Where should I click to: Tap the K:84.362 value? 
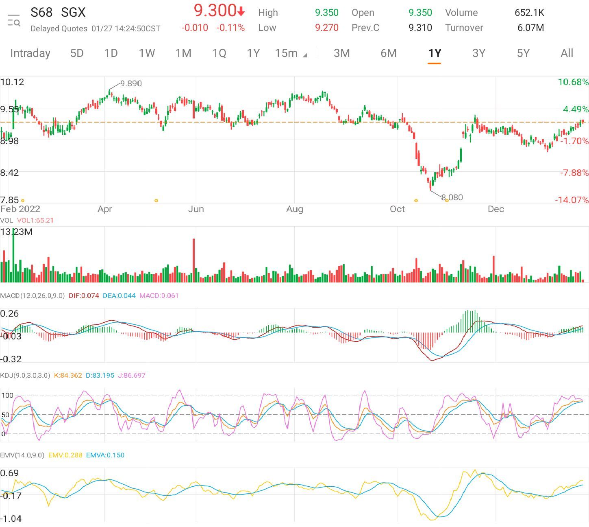click(x=68, y=375)
